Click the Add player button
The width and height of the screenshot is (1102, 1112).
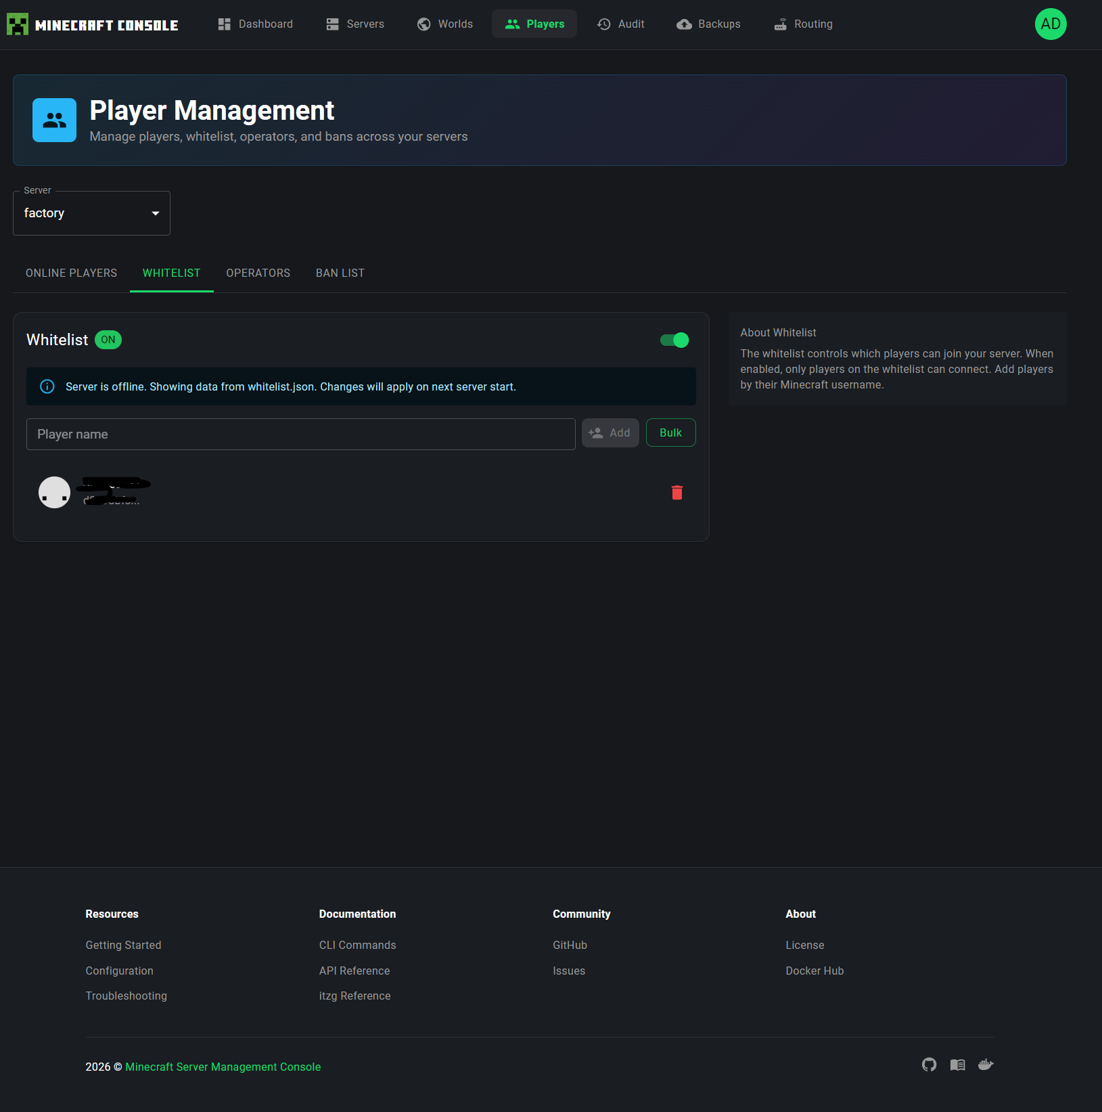(610, 433)
